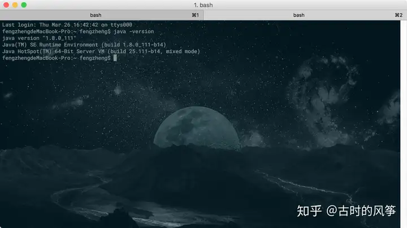Minimize the terminal with yellow button
Viewport: 407px width, 228px height.
tap(15, 5)
